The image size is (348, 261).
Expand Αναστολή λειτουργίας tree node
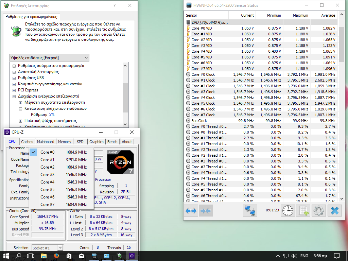pyautogui.click(x=14, y=72)
